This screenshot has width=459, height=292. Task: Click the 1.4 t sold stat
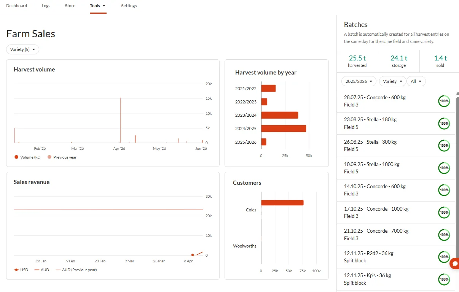[440, 61]
